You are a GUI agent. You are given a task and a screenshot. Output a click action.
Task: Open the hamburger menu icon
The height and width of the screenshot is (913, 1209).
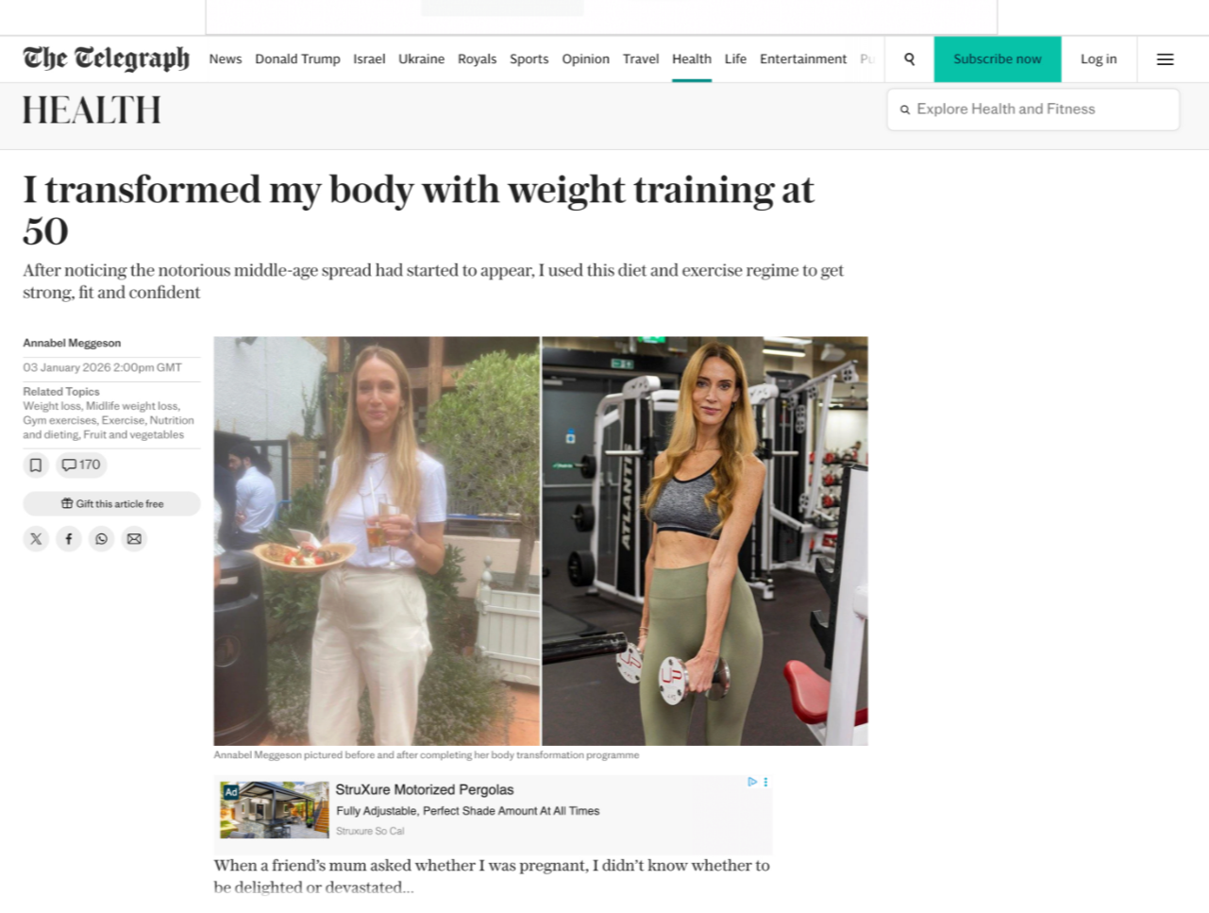[x=1166, y=59]
